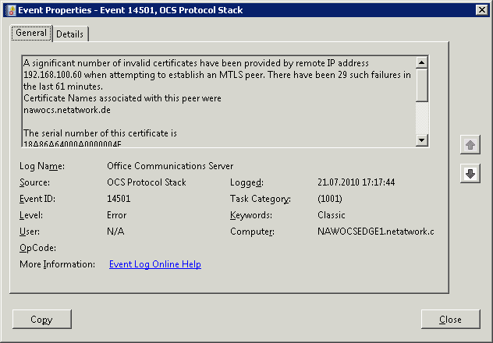Click the nawocs.netatwork.de certificate name
493x343 pixels.
[67, 110]
